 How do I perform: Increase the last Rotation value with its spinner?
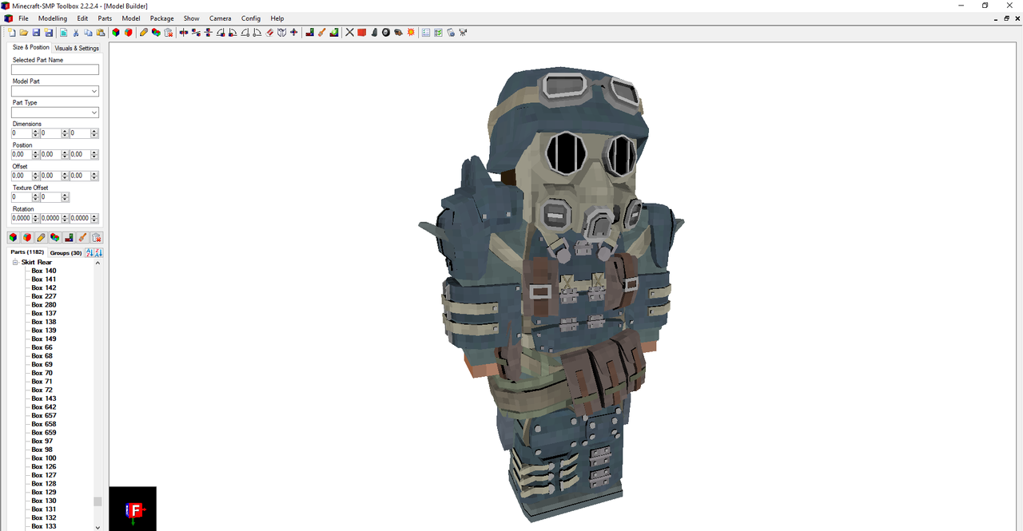94,216
